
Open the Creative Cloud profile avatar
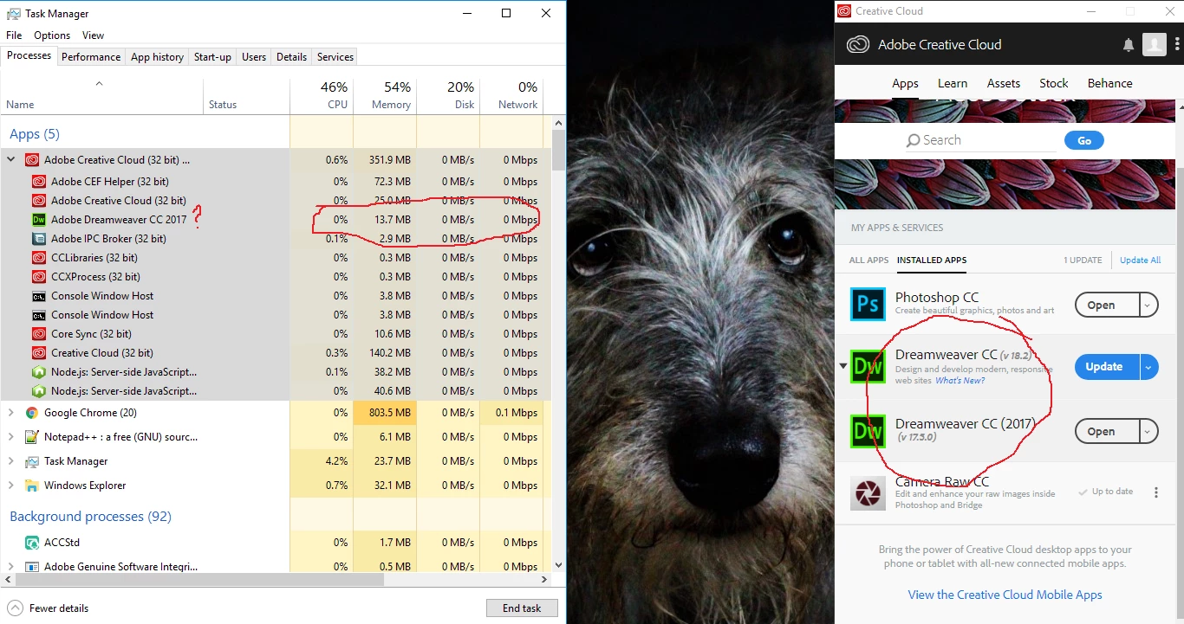pos(1155,44)
